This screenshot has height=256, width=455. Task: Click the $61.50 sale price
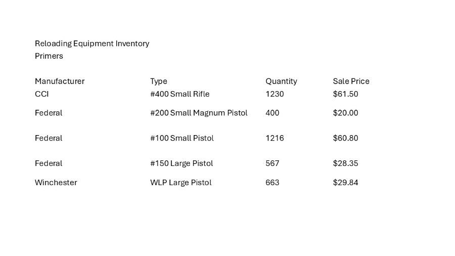click(345, 94)
